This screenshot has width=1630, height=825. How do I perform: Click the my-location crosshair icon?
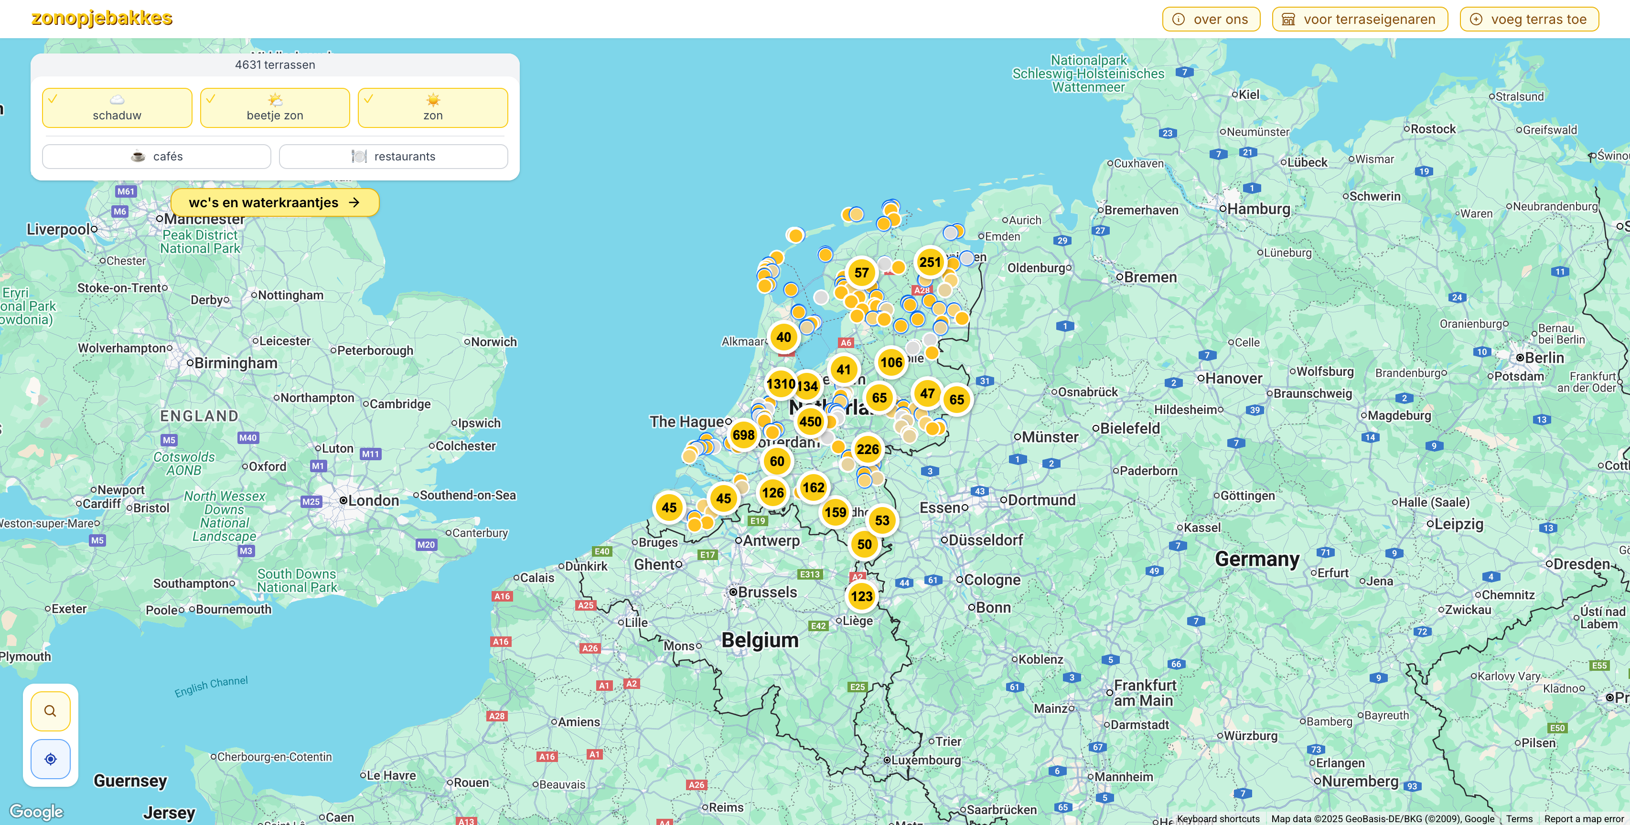click(x=50, y=759)
